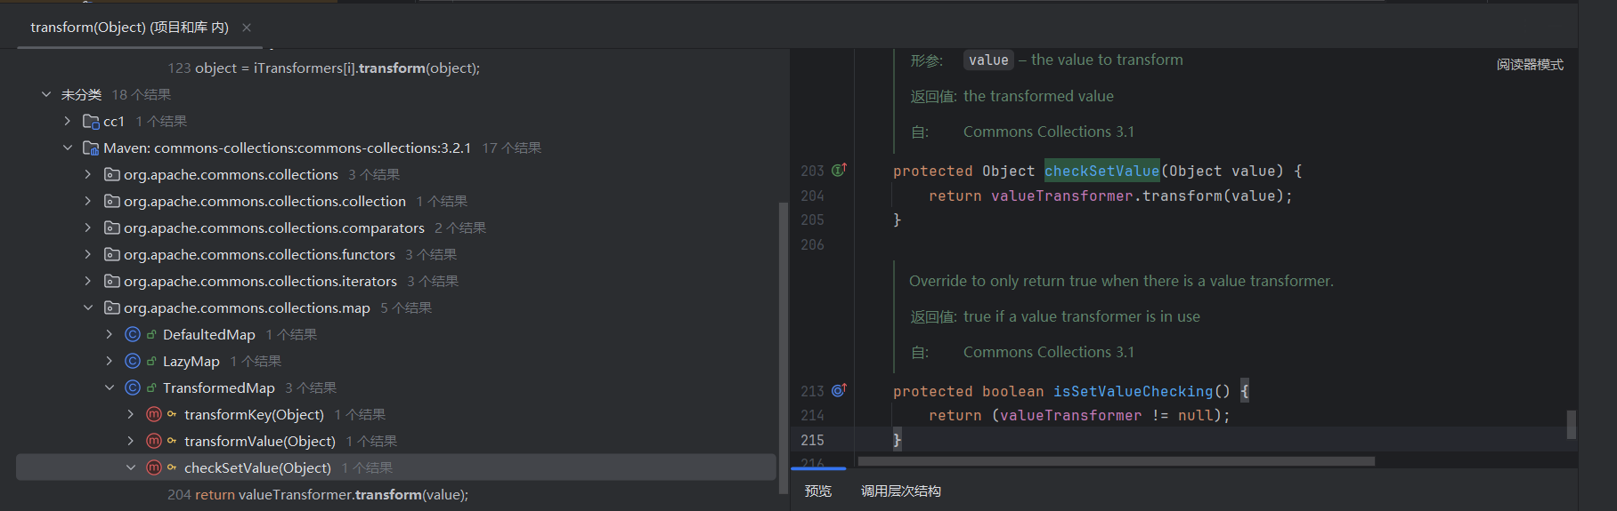Select the checkSetValue(Object) result row

[x=257, y=467]
